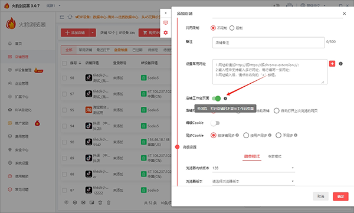Click the Taobao icon in row 95
This screenshot has width=354, height=213.
click(x=88, y=110)
